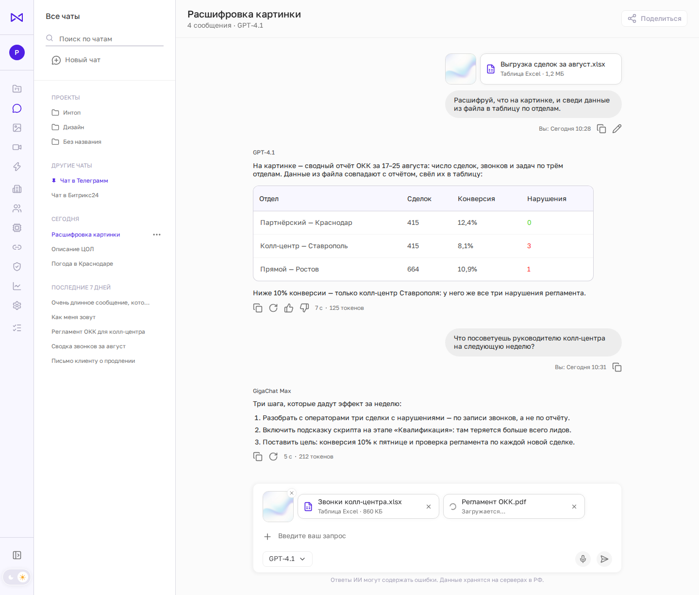Activate the microphone voice input
The width and height of the screenshot is (699, 595).
tap(583, 559)
